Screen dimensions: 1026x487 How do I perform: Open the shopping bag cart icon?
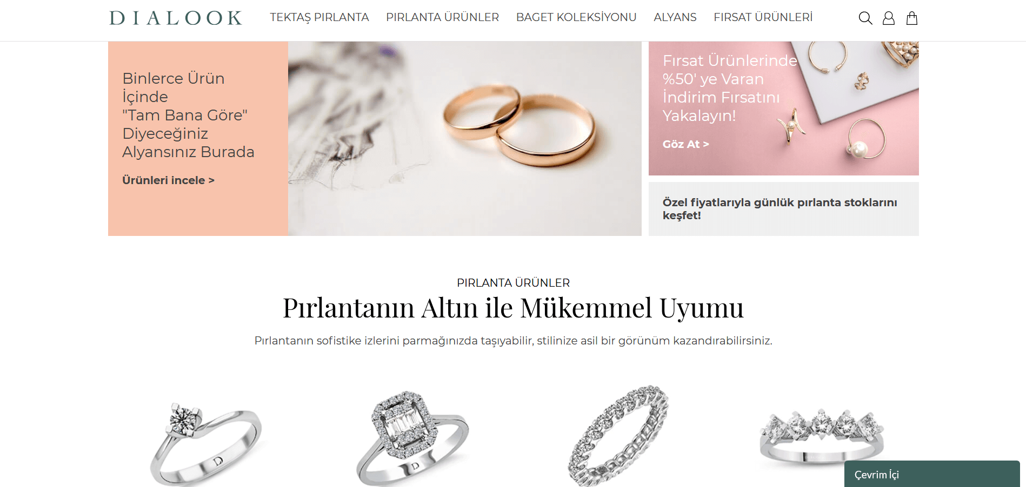point(912,18)
